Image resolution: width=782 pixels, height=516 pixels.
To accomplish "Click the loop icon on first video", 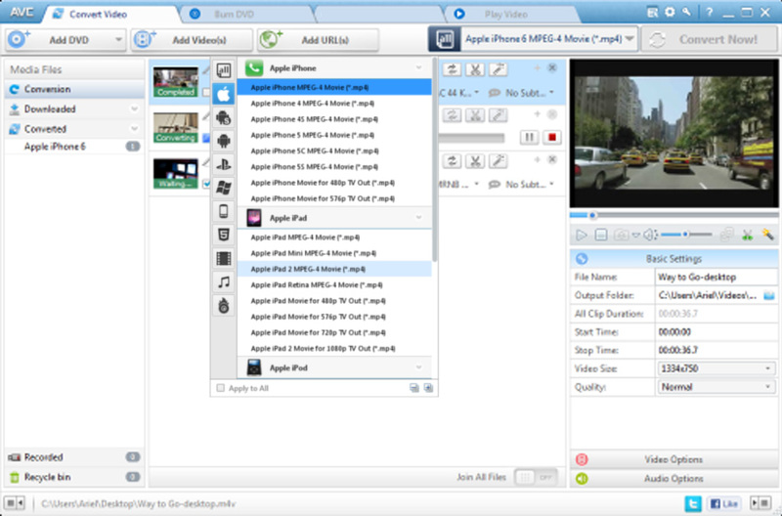I will point(452,69).
